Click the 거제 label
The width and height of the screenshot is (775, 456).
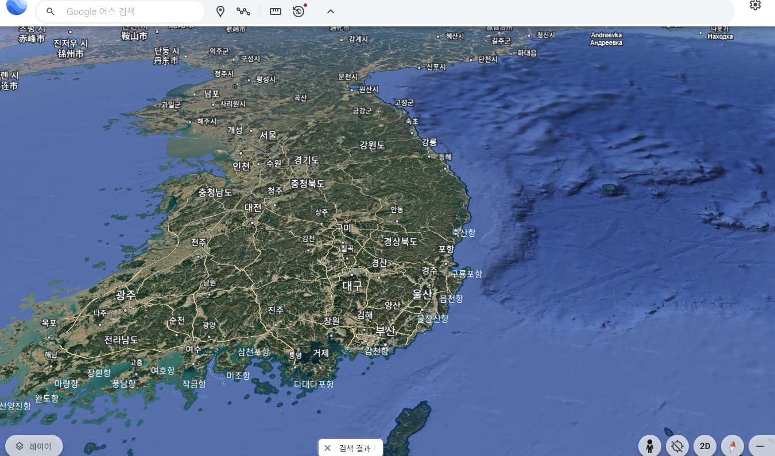320,353
